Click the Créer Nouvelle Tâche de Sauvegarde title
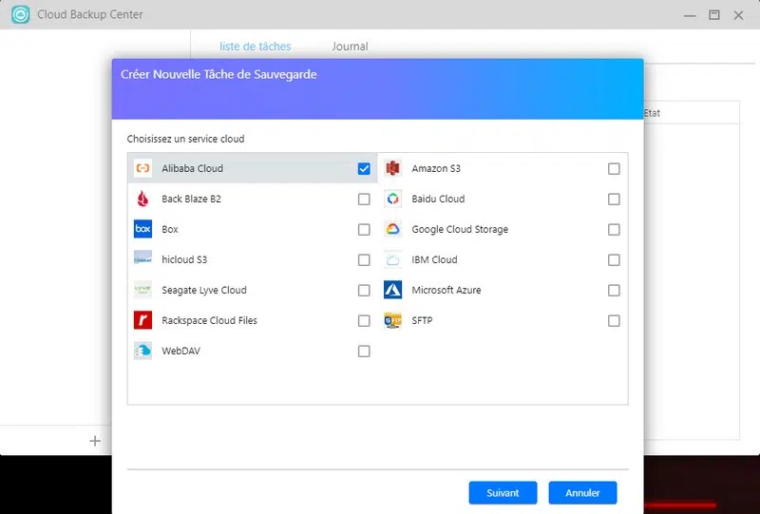The image size is (760, 514). pos(218,75)
